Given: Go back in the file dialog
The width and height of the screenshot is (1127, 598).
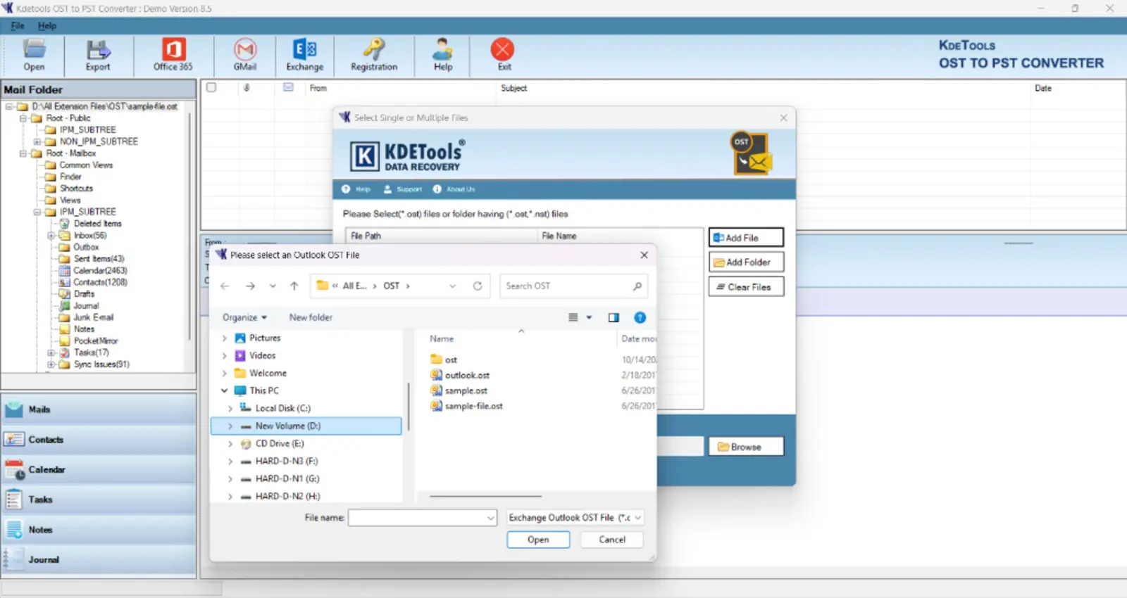Looking at the screenshot, I should pyautogui.click(x=225, y=286).
